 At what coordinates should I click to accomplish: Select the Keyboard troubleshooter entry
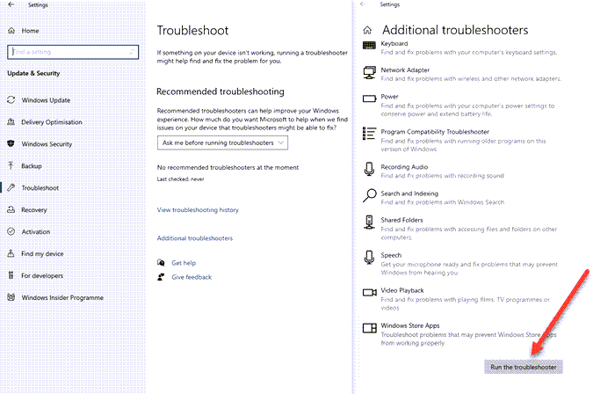[x=459, y=47]
